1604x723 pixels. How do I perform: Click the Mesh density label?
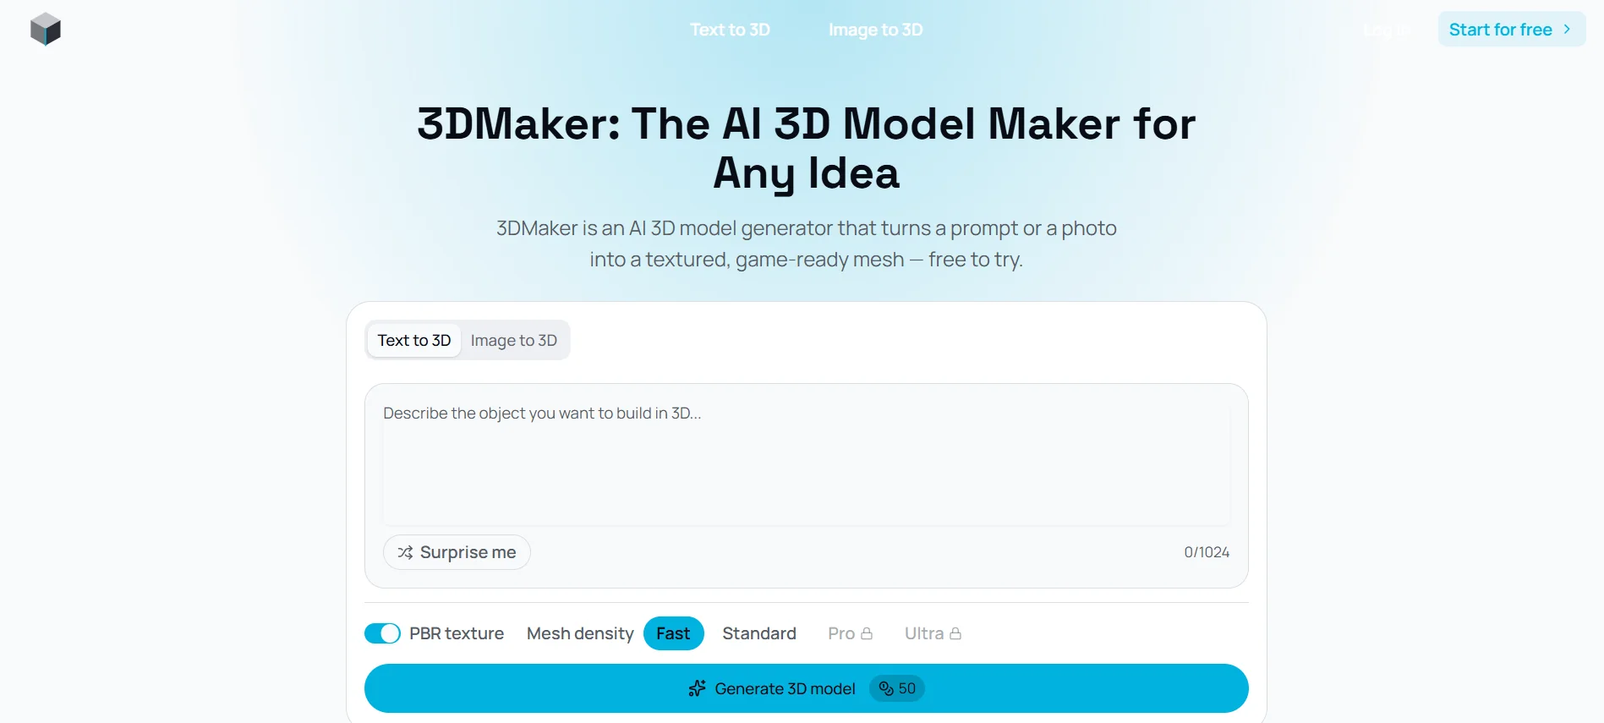click(580, 633)
